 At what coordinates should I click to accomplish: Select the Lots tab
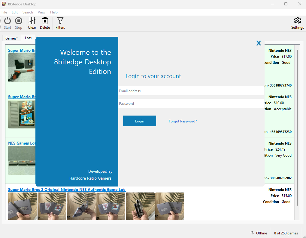[x=28, y=38]
